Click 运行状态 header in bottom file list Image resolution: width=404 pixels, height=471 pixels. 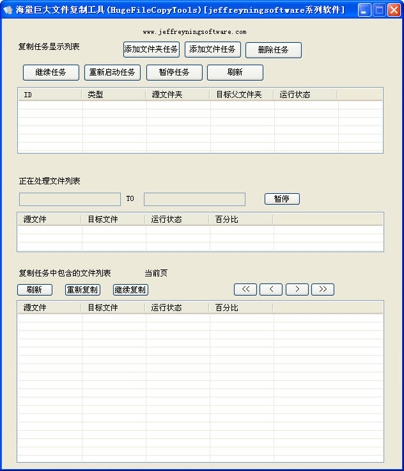[x=177, y=308]
